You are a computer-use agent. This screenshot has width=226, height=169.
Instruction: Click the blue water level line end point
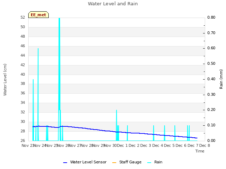coord(197,138)
